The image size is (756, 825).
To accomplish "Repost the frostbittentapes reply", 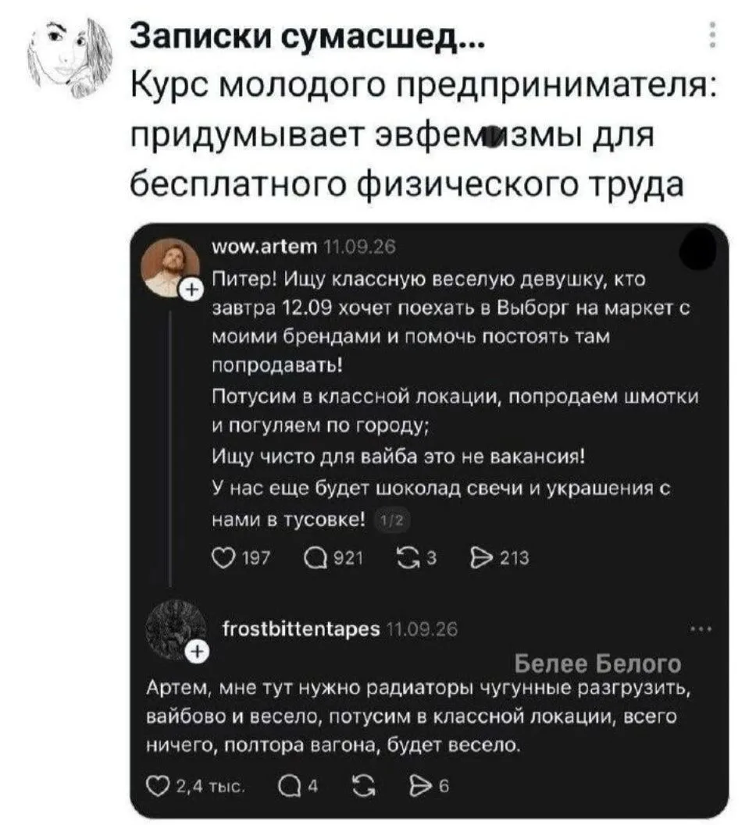I will click(364, 786).
